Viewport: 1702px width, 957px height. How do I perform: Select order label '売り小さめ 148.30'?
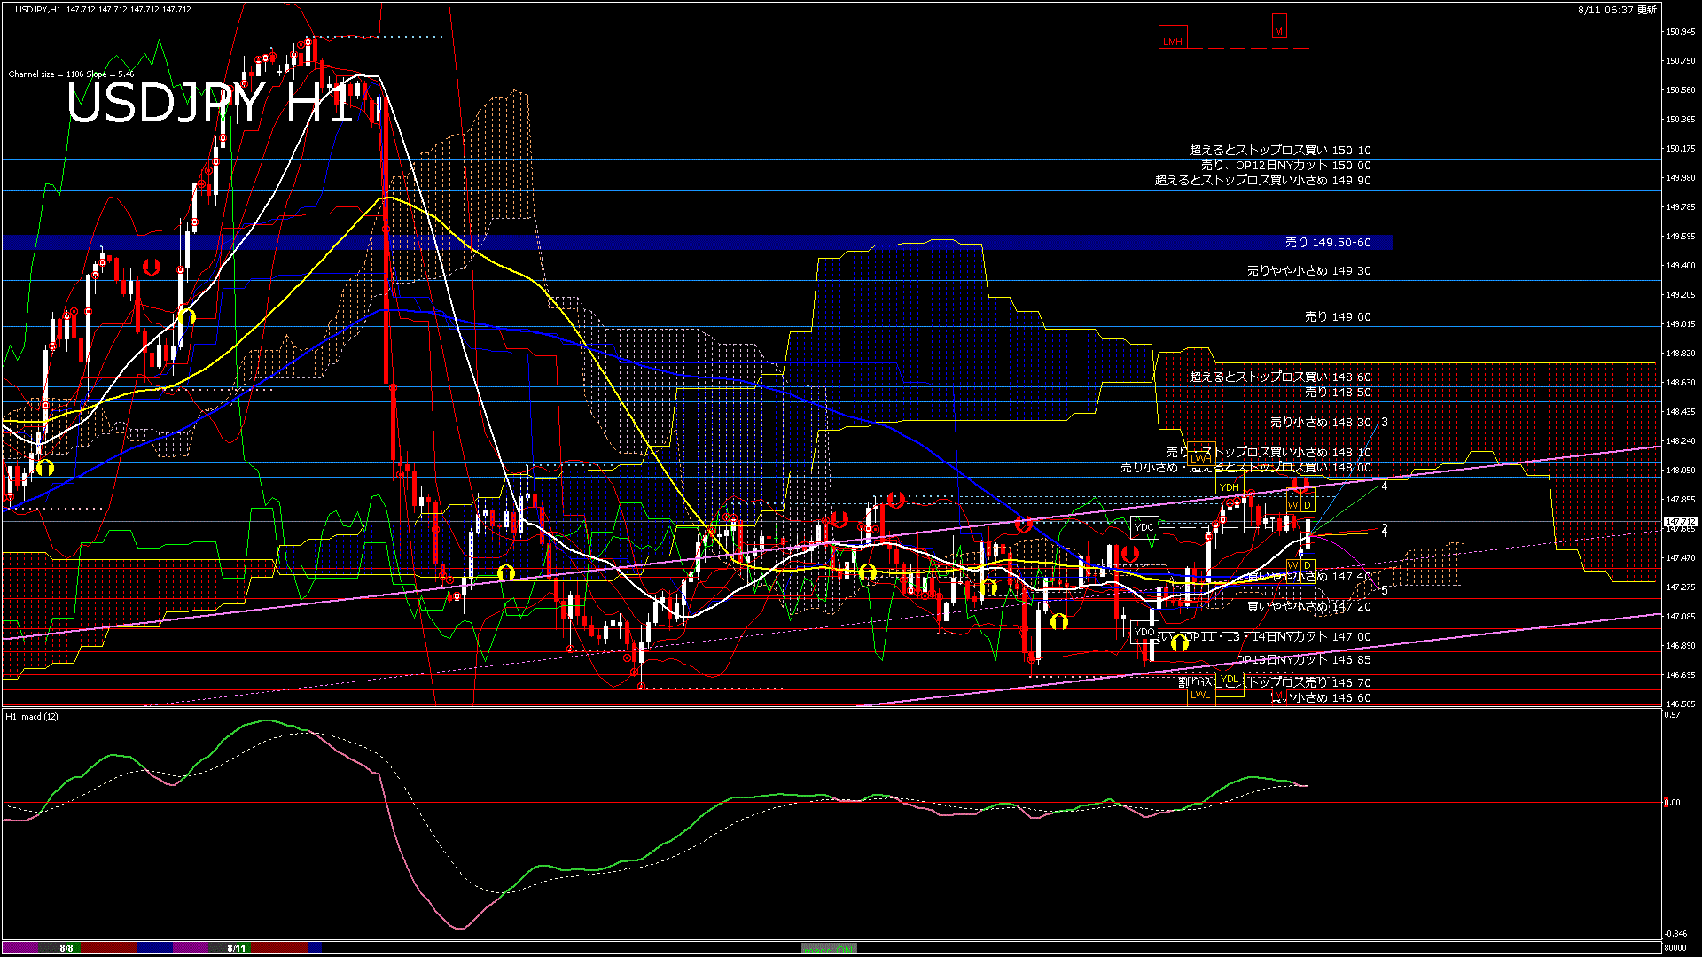pos(1321,424)
